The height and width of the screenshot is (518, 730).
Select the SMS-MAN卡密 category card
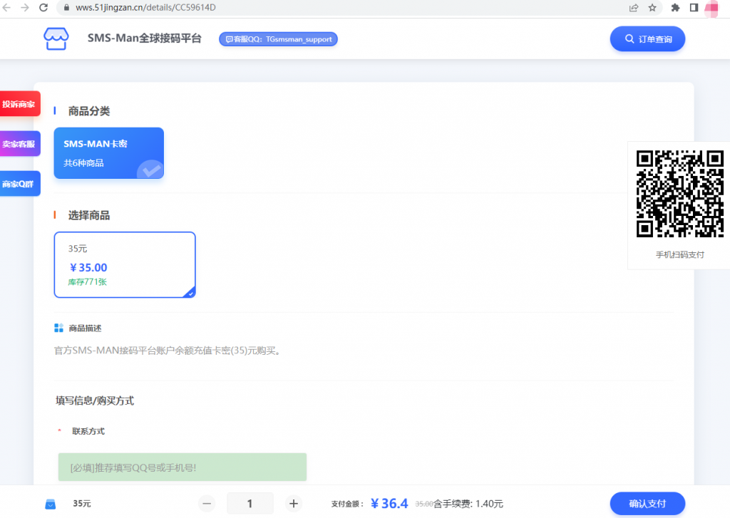pos(109,153)
